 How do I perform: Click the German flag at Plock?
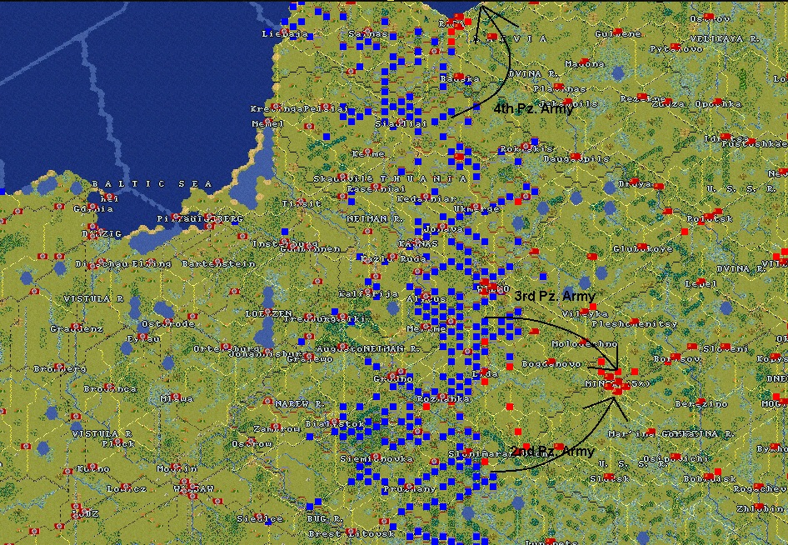coord(117,442)
